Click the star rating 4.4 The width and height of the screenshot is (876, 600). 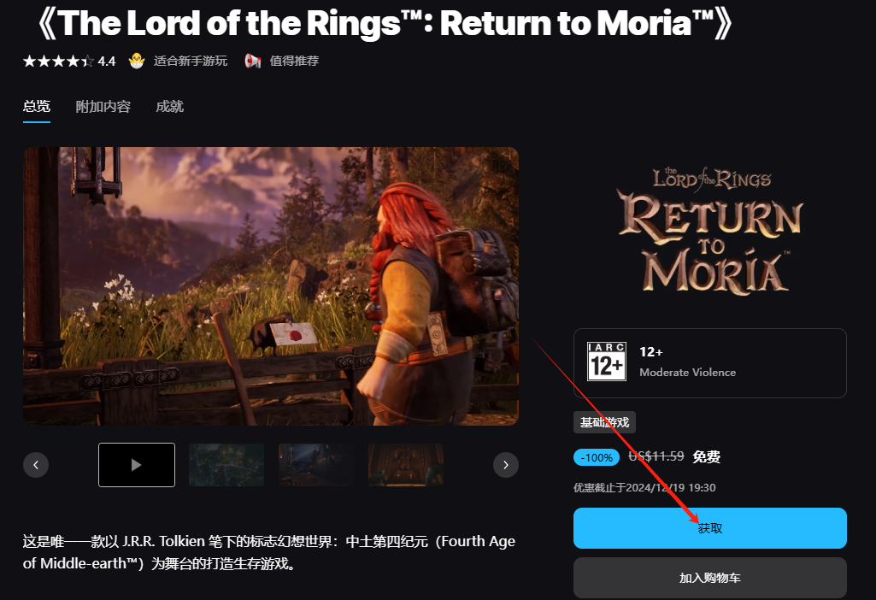69,61
